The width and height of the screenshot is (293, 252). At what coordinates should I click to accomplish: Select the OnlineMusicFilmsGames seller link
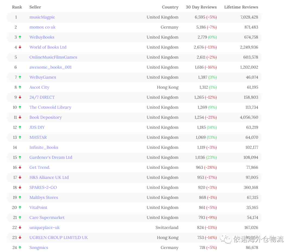click(x=53, y=57)
